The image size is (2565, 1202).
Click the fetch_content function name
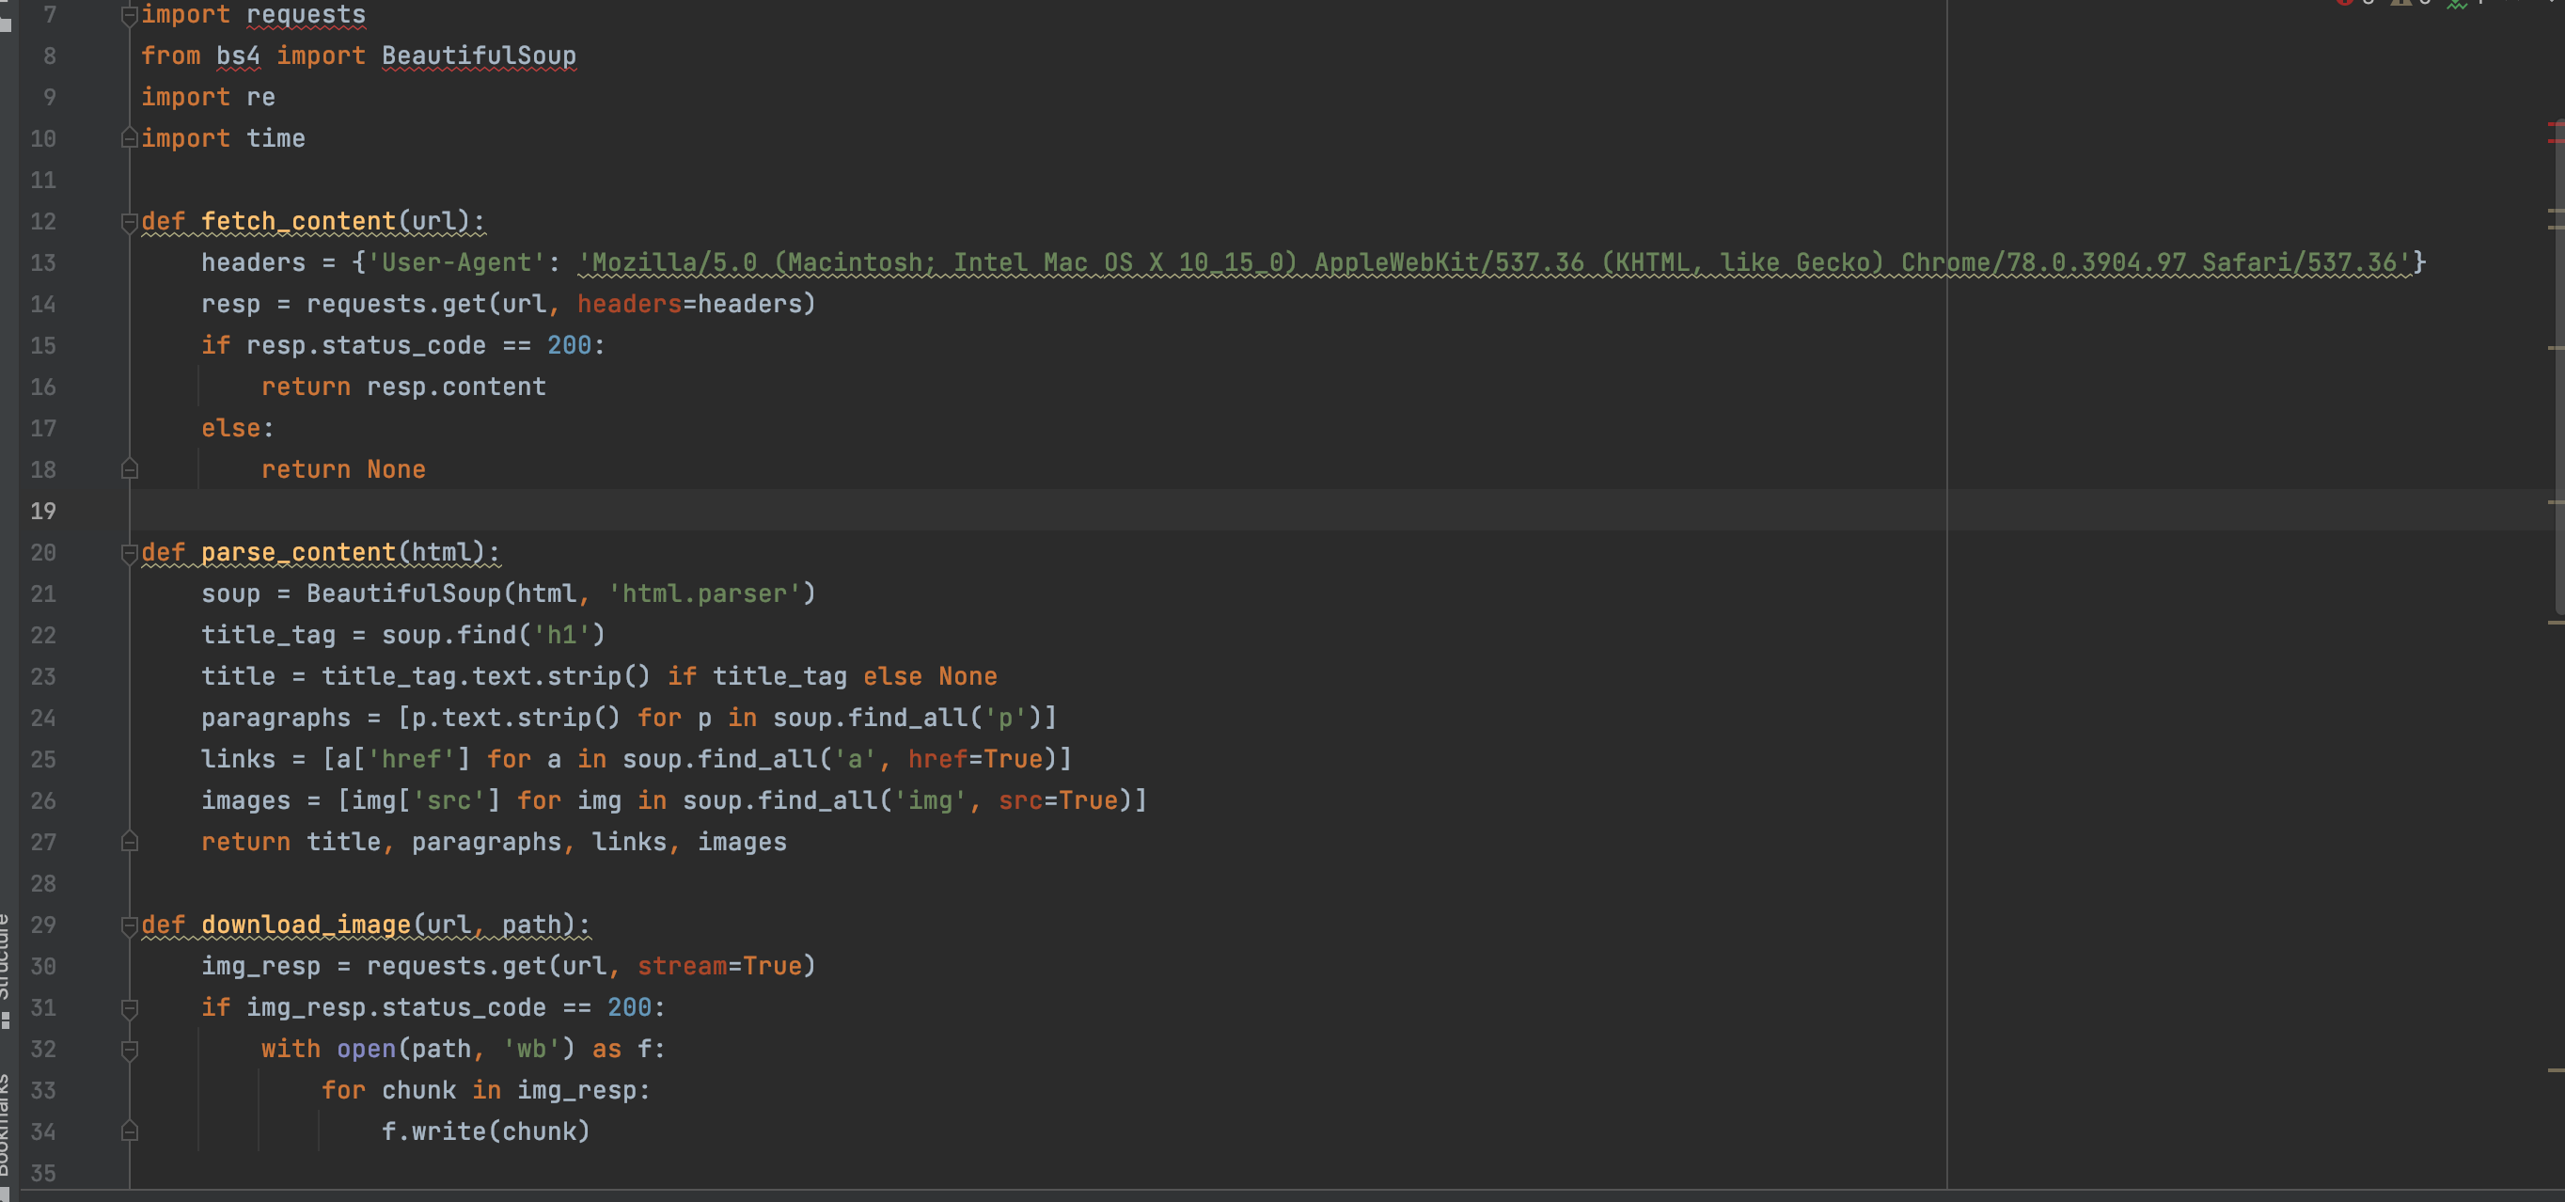coord(299,221)
